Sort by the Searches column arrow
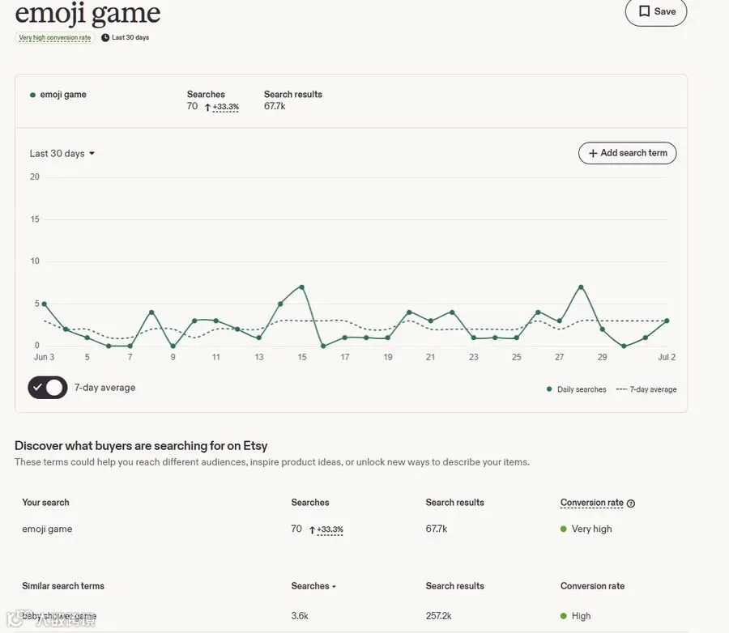 (334, 587)
